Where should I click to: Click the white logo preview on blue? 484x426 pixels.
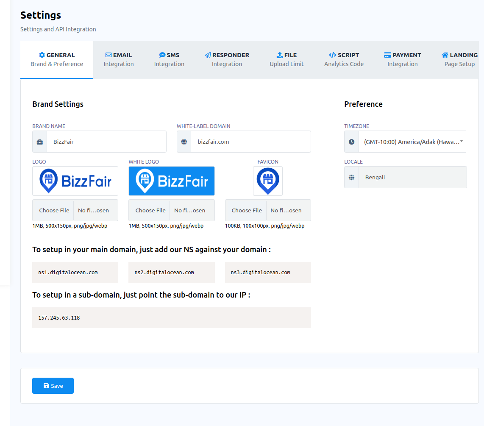point(172,181)
